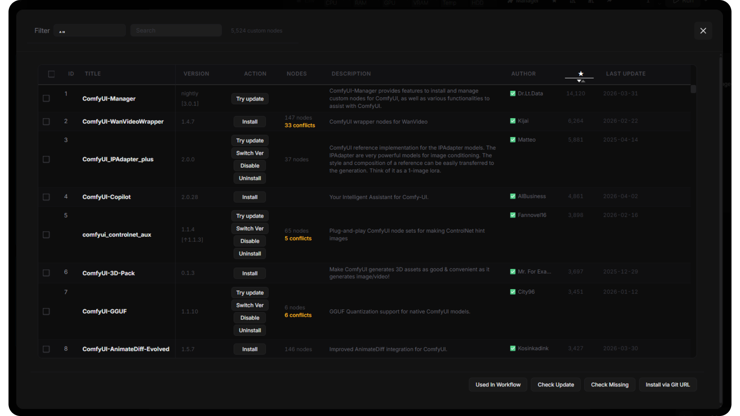Switch version of ComfyUI_IPAdapter_plus
740x416 pixels.
click(x=250, y=153)
